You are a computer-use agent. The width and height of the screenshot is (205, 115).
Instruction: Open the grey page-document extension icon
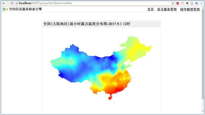click(x=192, y=3)
